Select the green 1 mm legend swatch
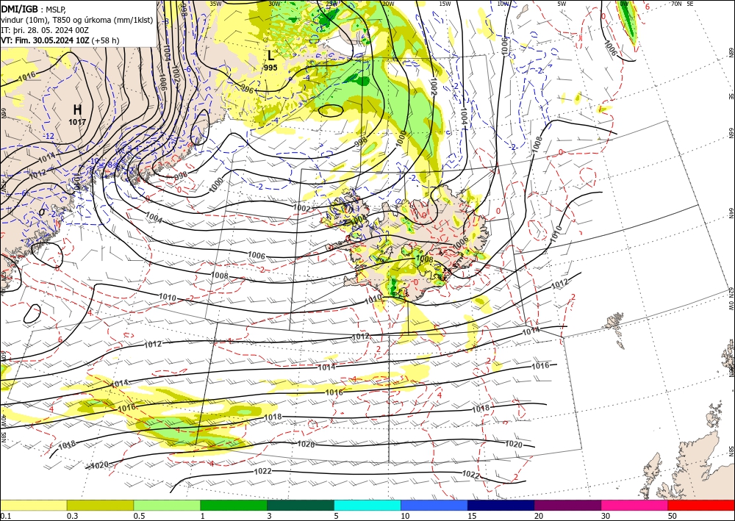 click(234, 505)
